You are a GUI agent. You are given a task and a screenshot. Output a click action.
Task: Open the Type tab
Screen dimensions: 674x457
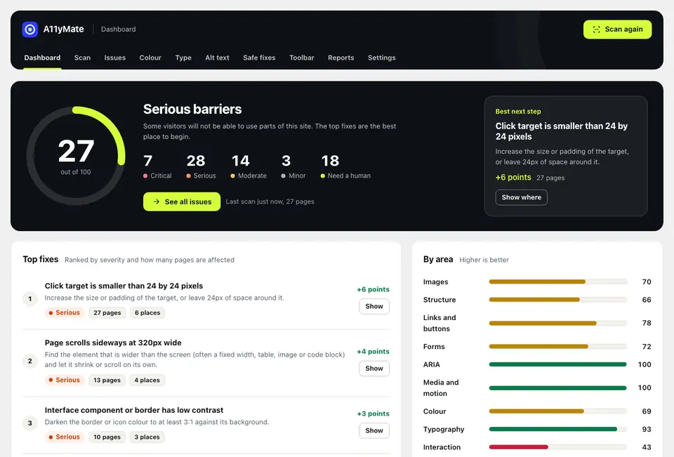(x=183, y=58)
